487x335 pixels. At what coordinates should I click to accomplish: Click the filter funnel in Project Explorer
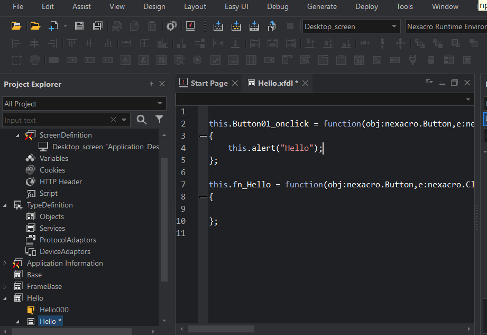pyautogui.click(x=159, y=119)
